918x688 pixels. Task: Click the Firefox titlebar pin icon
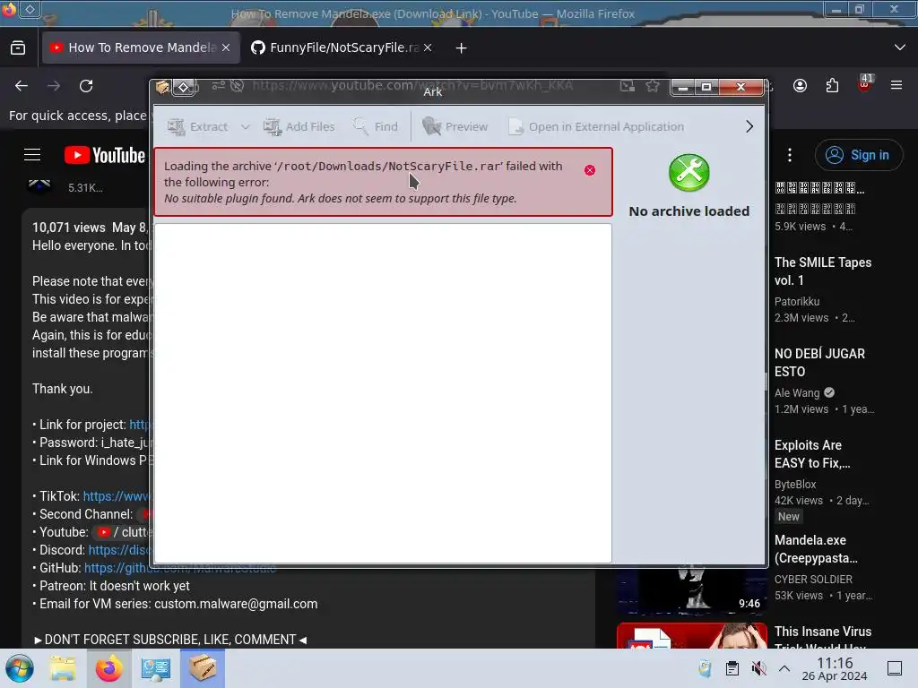click(x=30, y=9)
